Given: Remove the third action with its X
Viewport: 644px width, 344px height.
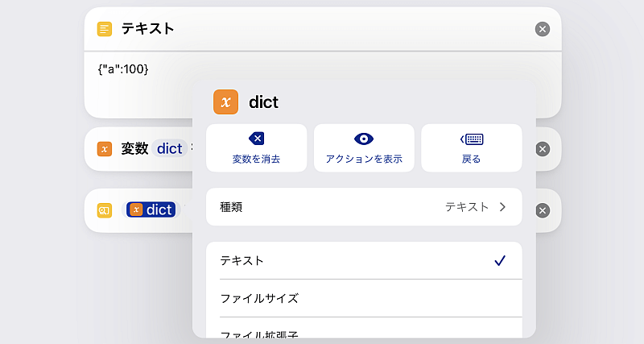Looking at the screenshot, I should (x=542, y=210).
